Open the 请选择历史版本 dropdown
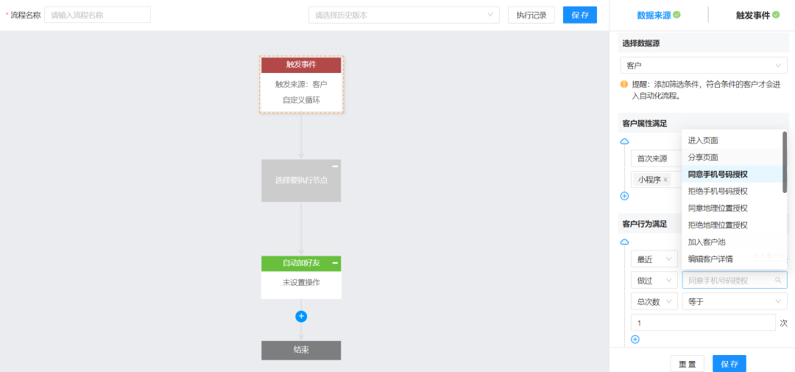The image size is (795, 372). click(x=404, y=15)
